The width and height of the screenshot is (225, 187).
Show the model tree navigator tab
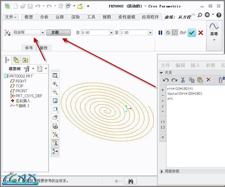click(x=7, y=60)
